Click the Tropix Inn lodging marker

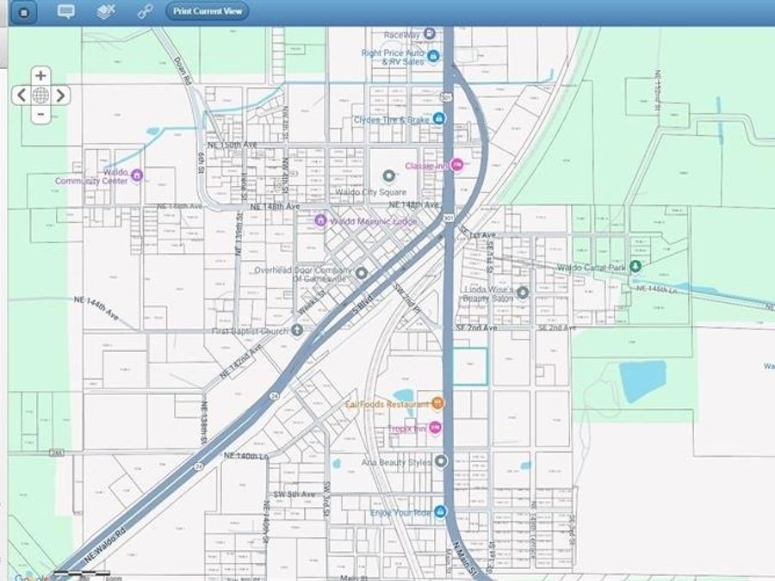[x=436, y=428]
